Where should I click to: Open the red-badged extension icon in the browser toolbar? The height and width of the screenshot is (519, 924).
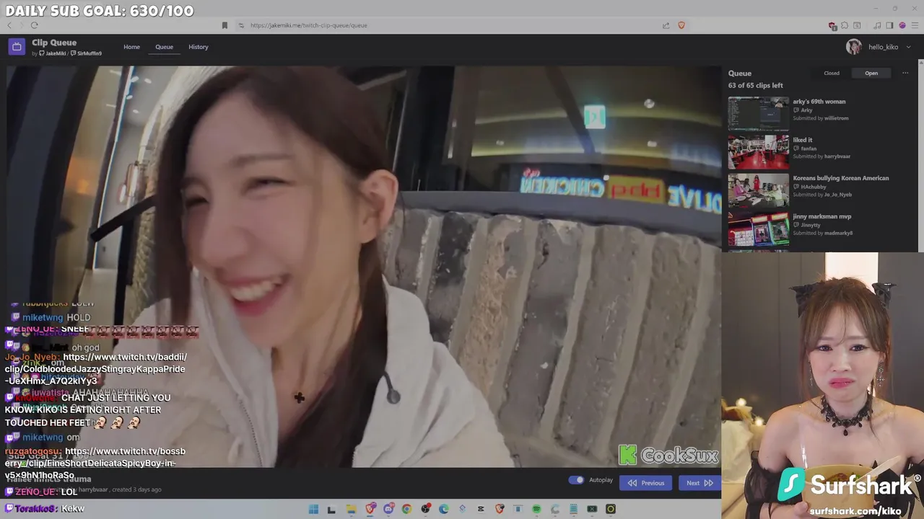click(x=832, y=26)
